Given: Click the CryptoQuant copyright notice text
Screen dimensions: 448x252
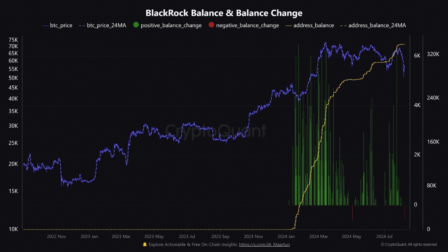Looking at the screenshot, I should (x=409, y=244).
